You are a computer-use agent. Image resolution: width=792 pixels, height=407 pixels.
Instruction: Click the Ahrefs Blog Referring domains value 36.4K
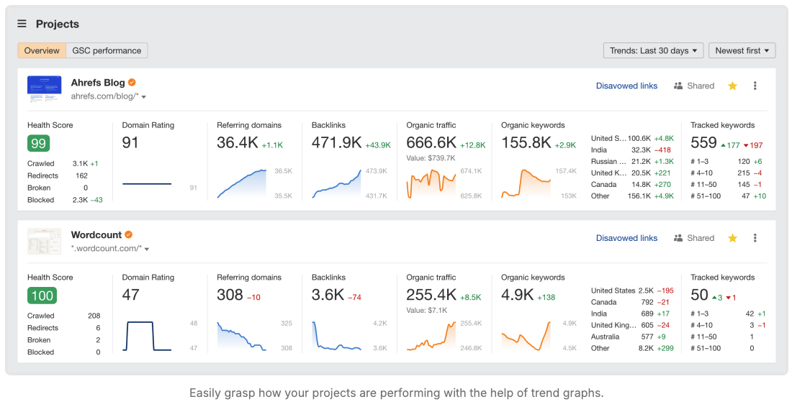point(238,142)
